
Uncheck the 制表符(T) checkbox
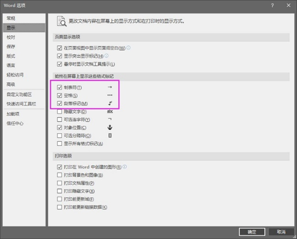click(x=59, y=87)
